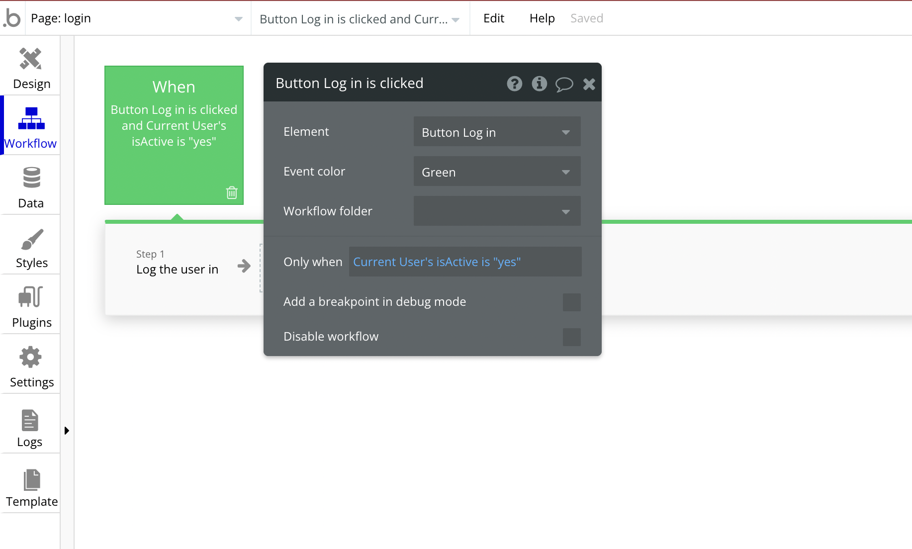Open the Logs document icon
912x549 pixels.
point(30,420)
